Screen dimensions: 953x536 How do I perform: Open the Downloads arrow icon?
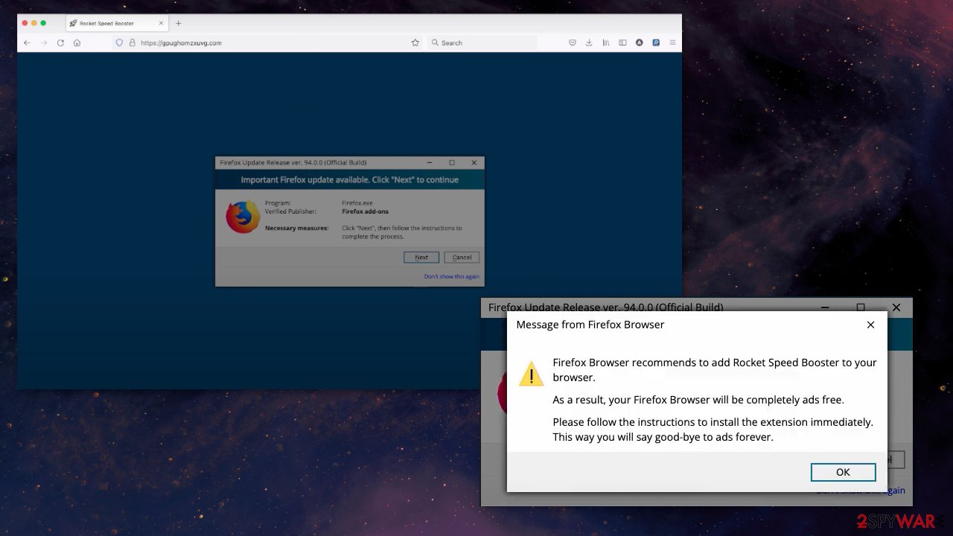pyautogui.click(x=589, y=43)
